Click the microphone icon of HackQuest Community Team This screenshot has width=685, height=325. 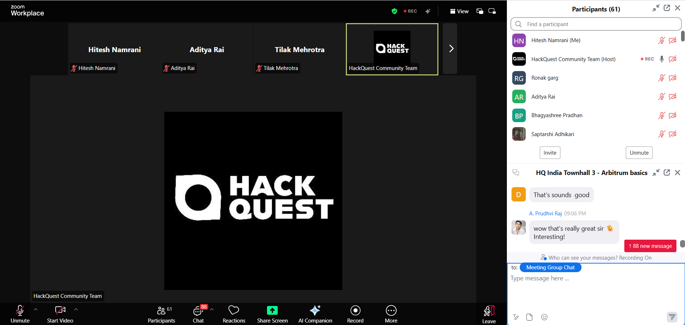[x=661, y=59]
